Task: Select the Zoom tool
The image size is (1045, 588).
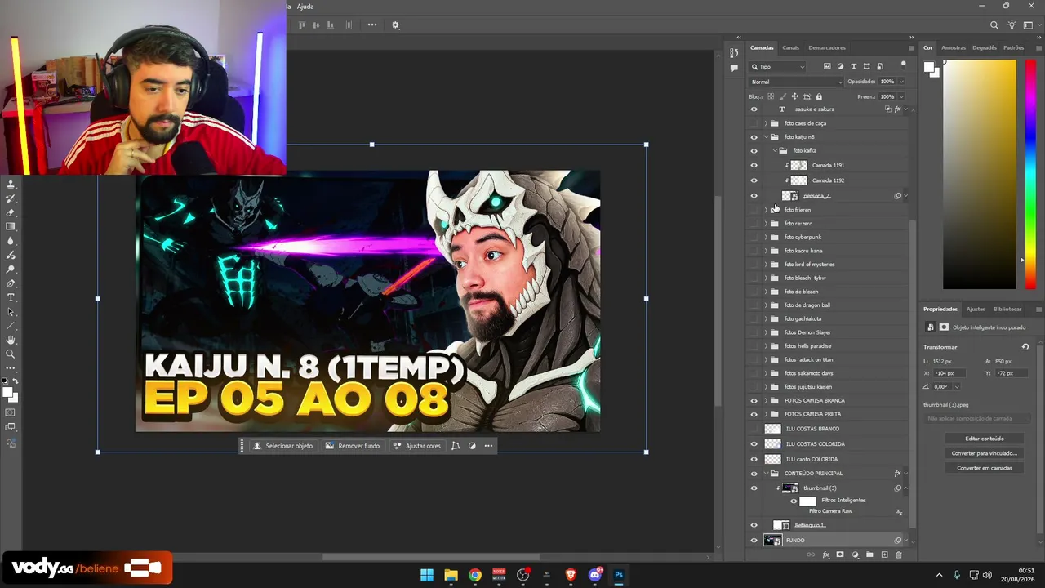Action: tap(11, 354)
